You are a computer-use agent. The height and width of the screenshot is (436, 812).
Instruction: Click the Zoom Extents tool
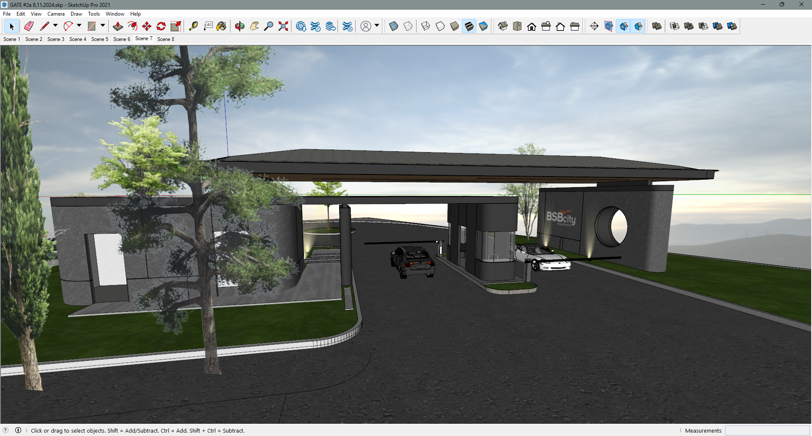point(283,26)
